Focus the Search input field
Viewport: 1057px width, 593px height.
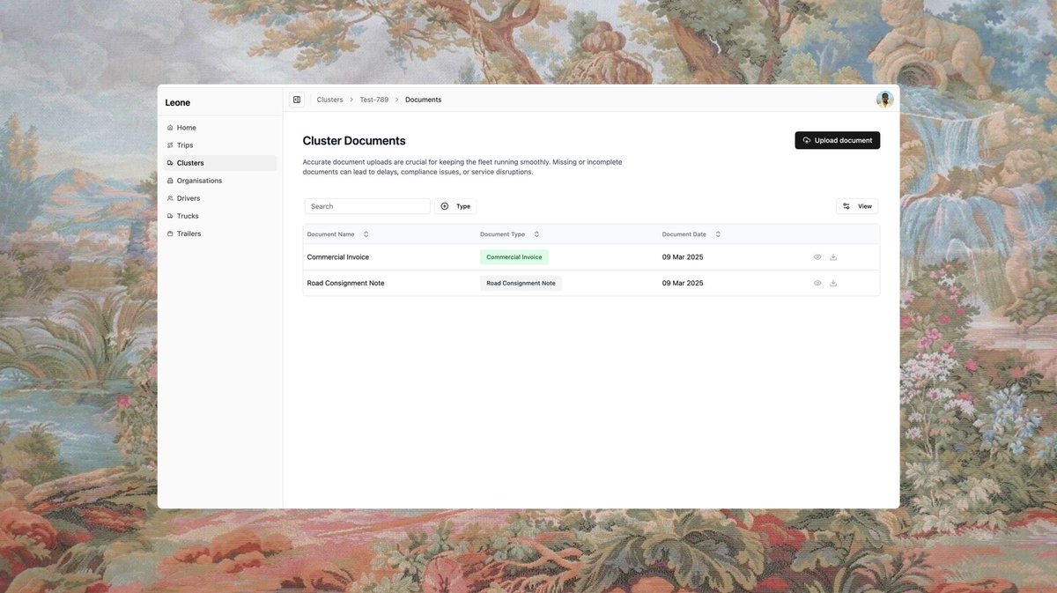(x=367, y=206)
